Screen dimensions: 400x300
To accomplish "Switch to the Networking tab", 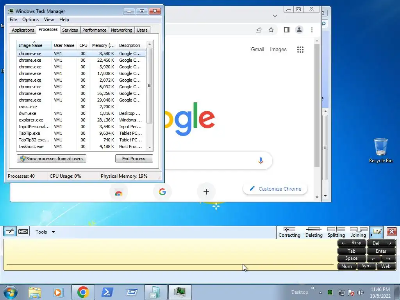I will tap(121, 30).
